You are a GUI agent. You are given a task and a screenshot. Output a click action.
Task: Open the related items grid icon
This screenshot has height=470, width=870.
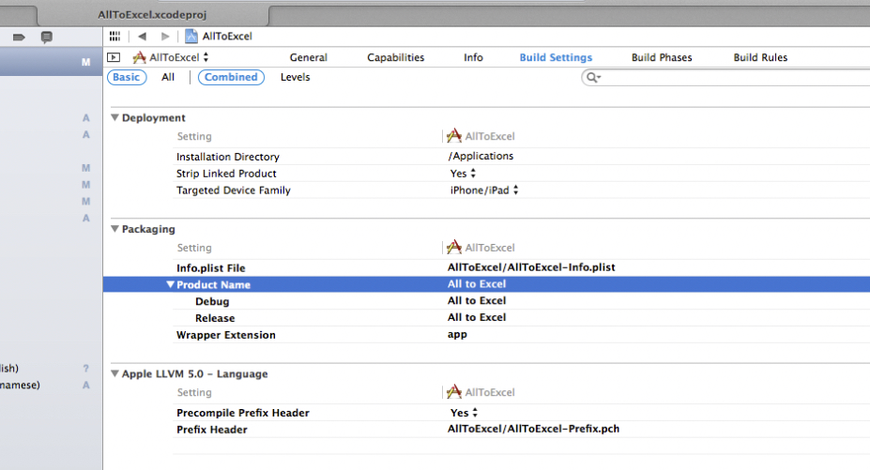114,36
